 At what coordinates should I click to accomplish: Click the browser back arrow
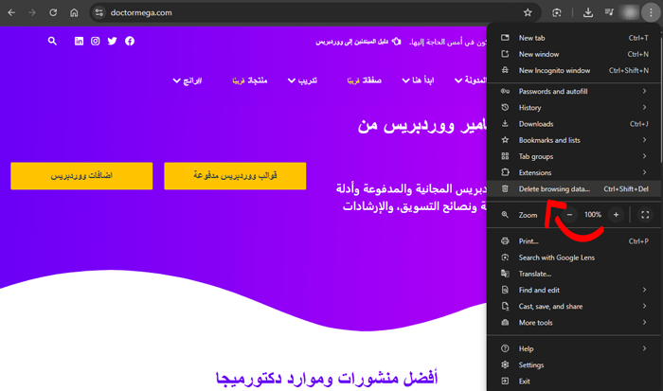tap(11, 12)
